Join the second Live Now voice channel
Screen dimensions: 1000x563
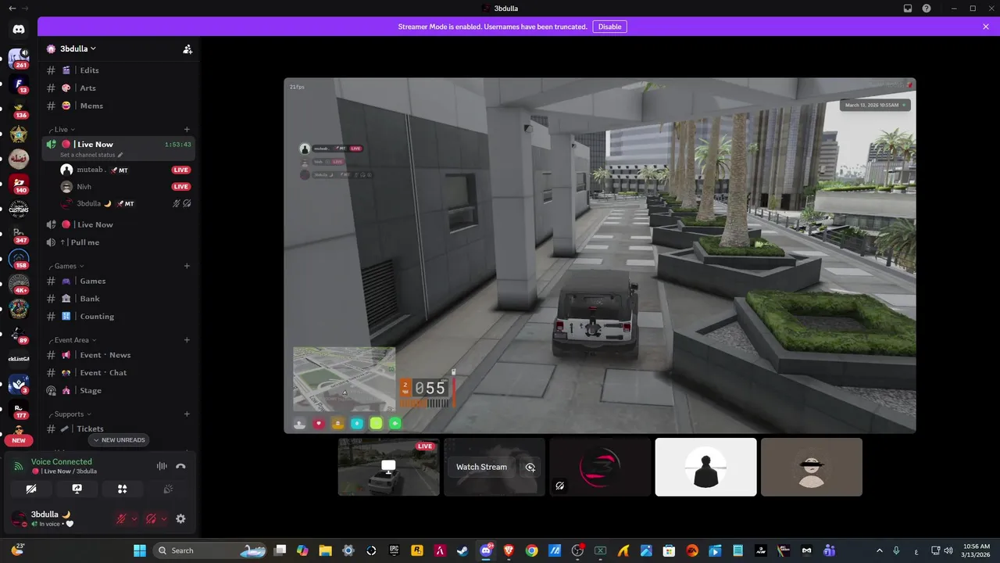click(119, 225)
